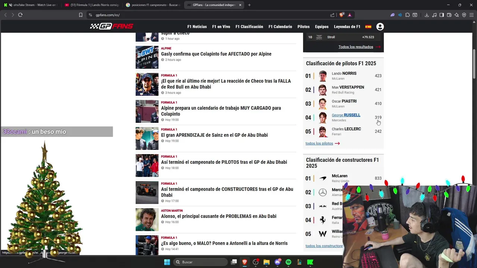477x268 pixels.
Task: Open the F1 Noticias menu
Action: click(x=197, y=27)
